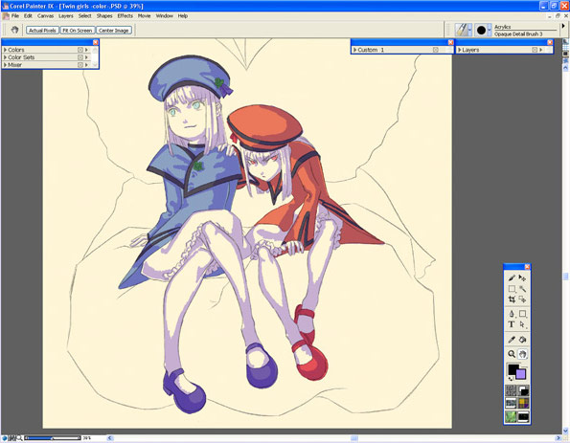Open the Select menu
Image resolution: width=570 pixels, height=443 pixels.
(x=84, y=16)
